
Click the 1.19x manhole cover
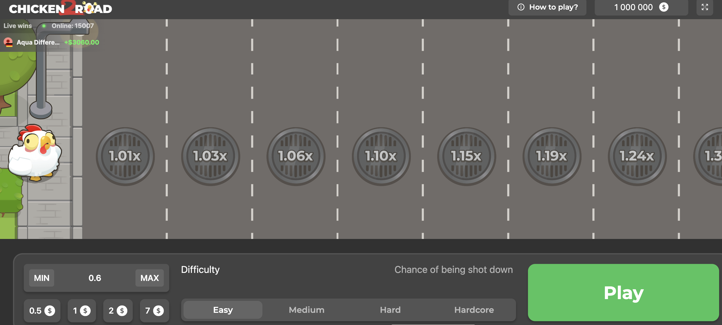[552, 156]
